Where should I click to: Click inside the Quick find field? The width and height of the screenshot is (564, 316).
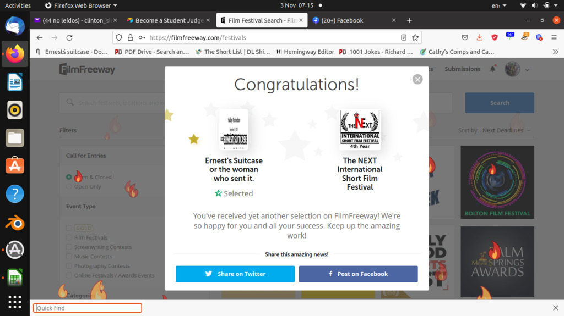click(x=88, y=308)
